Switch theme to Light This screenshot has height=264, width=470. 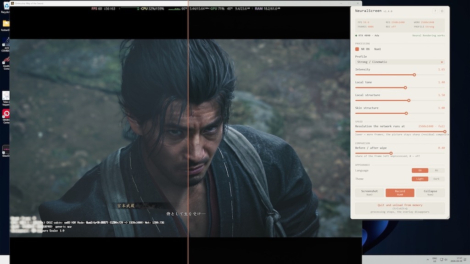click(420, 179)
